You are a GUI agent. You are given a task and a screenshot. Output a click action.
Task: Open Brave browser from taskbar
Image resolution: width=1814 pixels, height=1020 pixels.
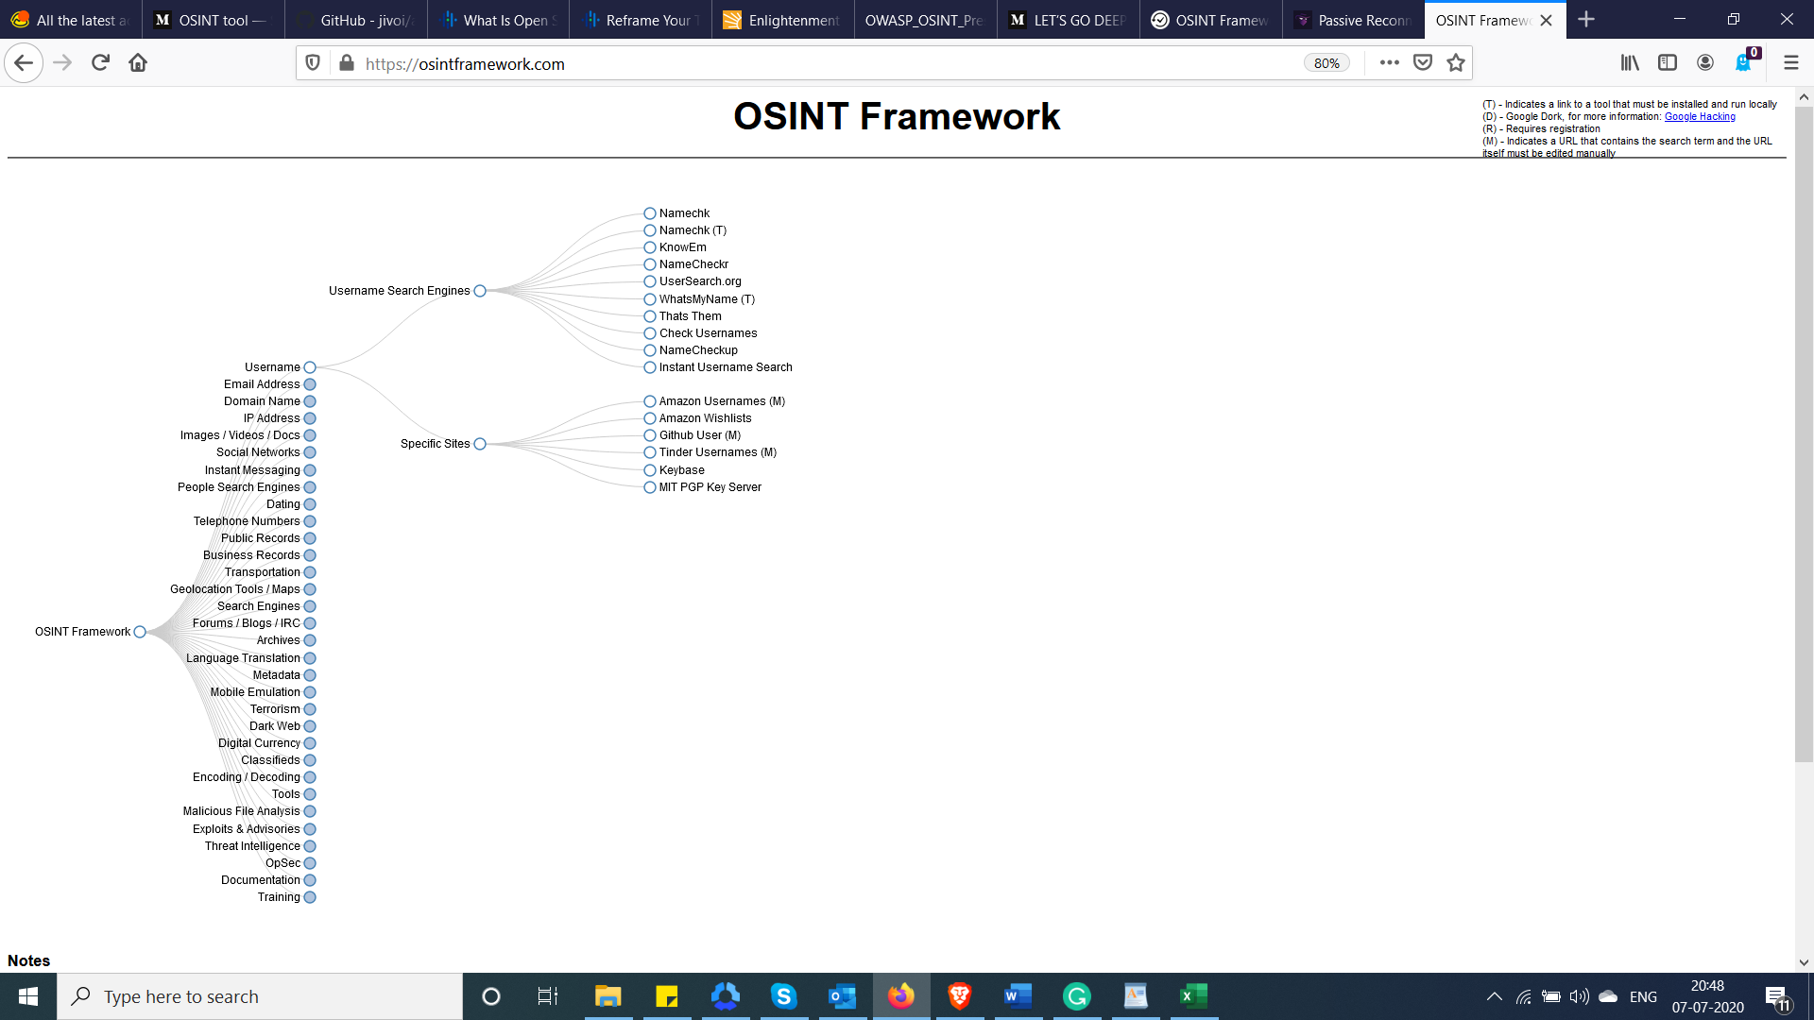point(960,996)
